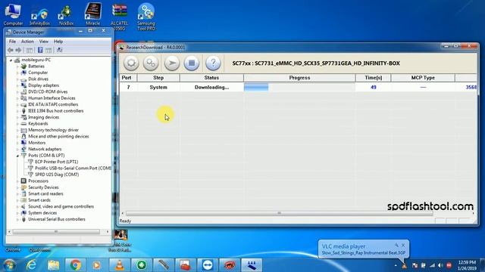485x272 pixels.
Task: Click the time value 49 cell
Action: point(374,88)
